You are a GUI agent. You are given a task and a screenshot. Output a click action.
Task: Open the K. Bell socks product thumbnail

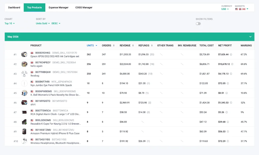pyautogui.click(x=24, y=93)
